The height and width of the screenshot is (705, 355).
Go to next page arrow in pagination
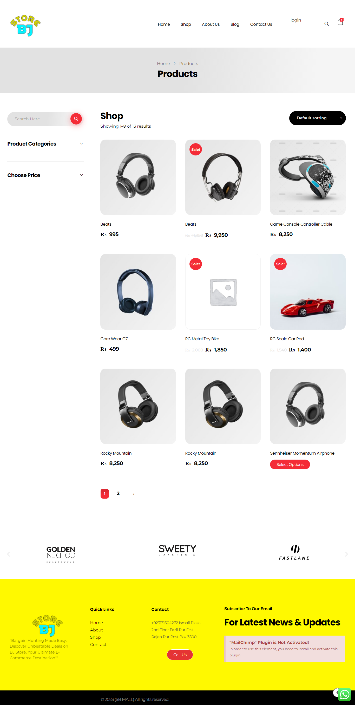(132, 493)
